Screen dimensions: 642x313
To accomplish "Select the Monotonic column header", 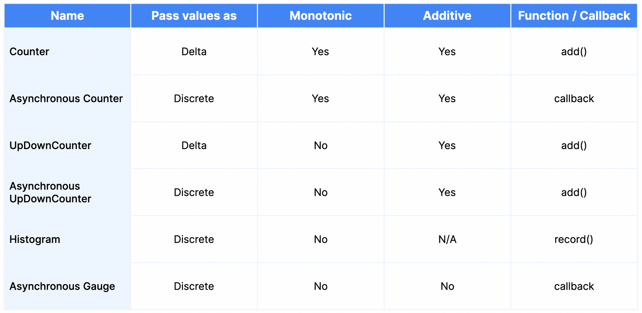I will pos(320,16).
